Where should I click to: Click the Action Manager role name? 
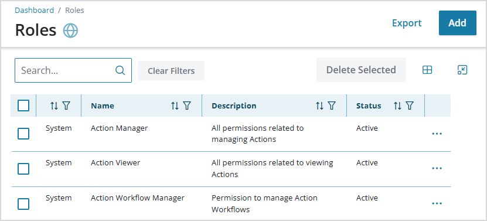120,128
